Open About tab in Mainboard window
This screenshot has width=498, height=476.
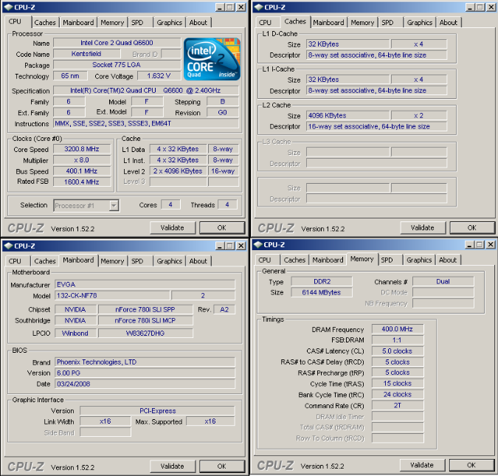coord(198,261)
